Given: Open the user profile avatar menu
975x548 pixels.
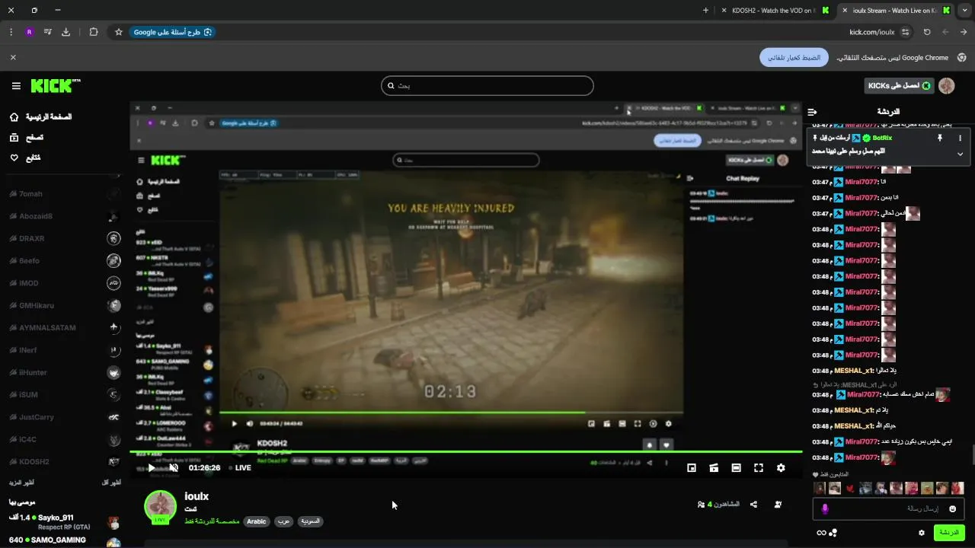Looking at the screenshot, I should tap(947, 86).
